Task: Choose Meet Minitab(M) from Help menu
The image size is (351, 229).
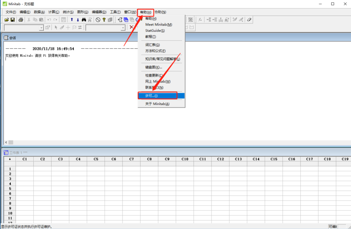Action: pyautogui.click(x=162, y=25)
